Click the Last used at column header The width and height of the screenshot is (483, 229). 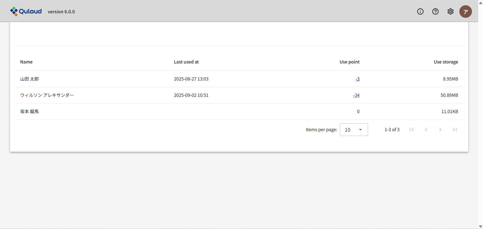[186, 62]
